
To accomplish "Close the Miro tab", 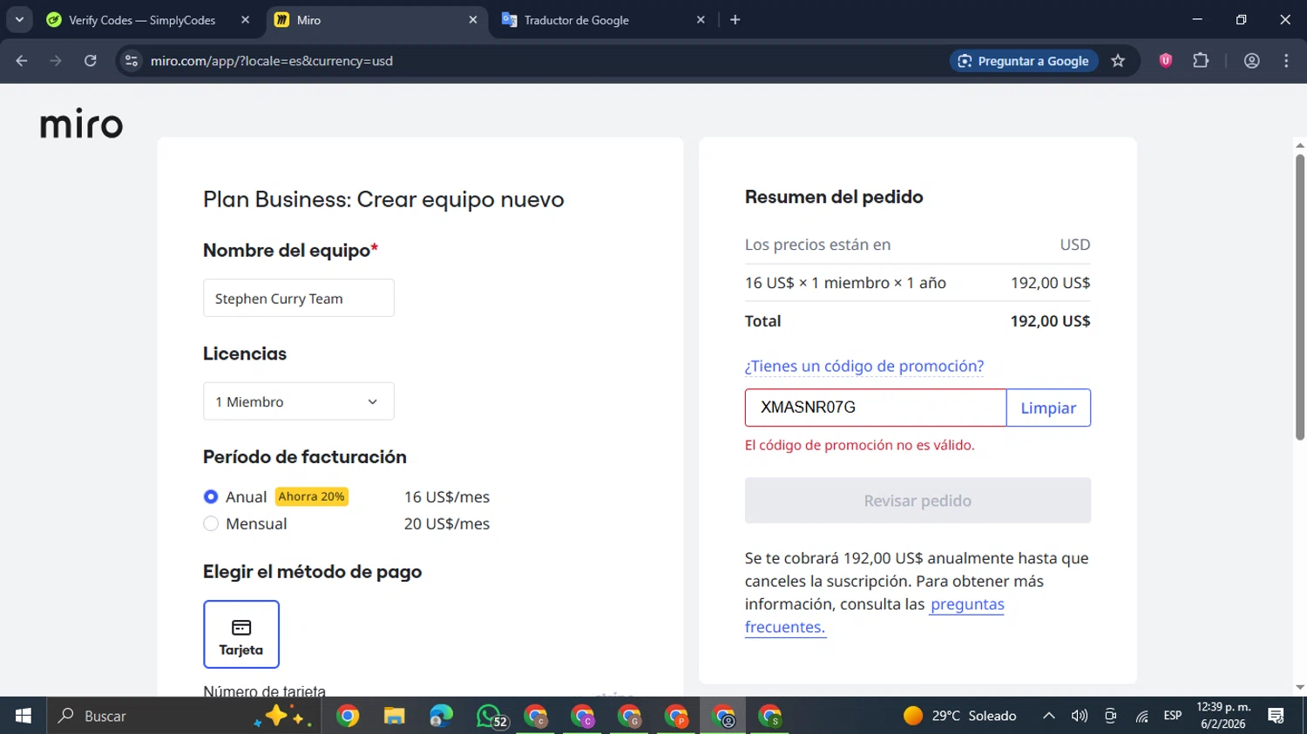I will [473, 19].
